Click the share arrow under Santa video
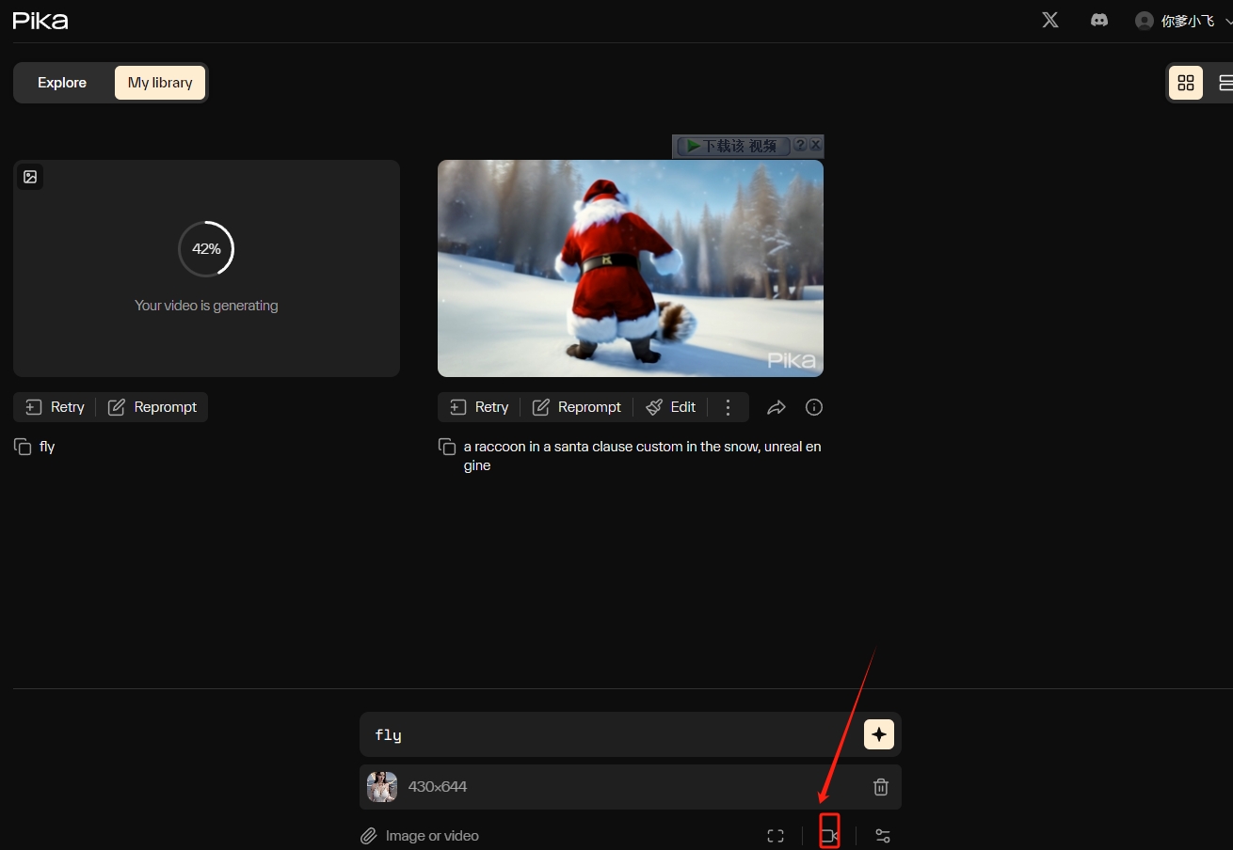This screenshot has height=850, width=1233. click(x=776, y=407)
